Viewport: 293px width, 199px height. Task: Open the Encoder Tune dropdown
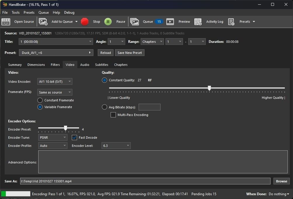tap(53, 137)
